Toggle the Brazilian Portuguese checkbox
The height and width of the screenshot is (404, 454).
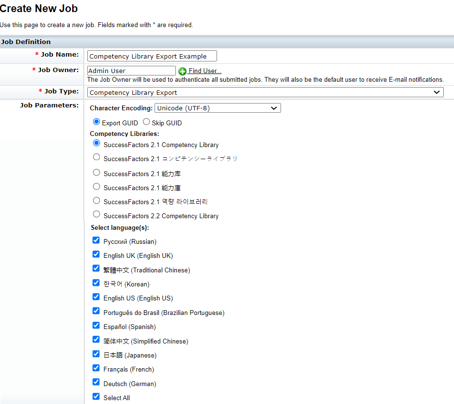coord(96,311)
